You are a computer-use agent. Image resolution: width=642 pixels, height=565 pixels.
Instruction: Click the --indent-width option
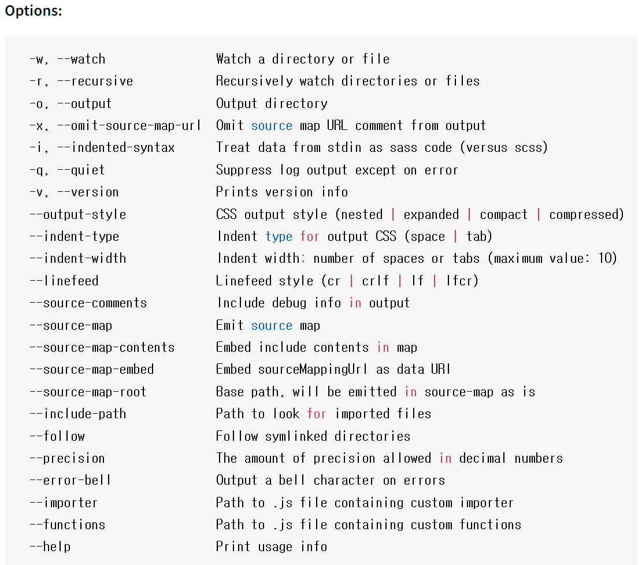[x=78, y=258]
